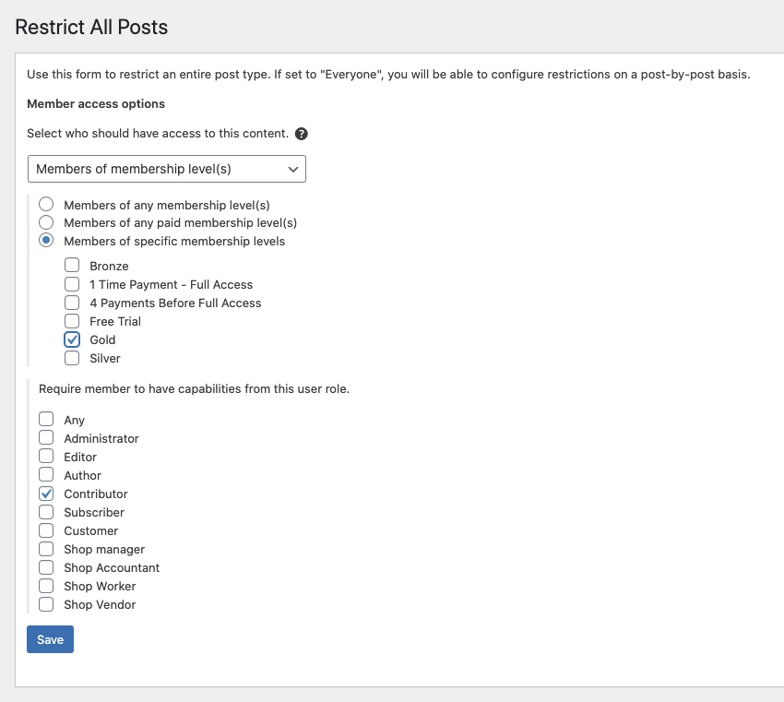Check the Free Trial level
Image resolution: width=784 pixels, height=702 pixels.
point(72,321)
